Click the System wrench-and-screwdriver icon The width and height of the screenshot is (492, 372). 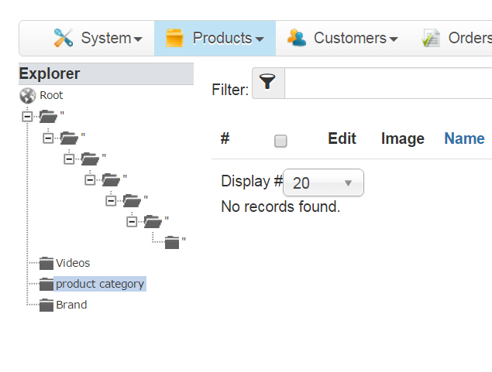coord(64,38)
